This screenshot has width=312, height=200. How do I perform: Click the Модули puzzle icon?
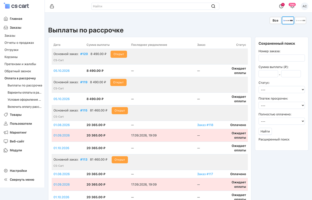click(x=6, y=150)
